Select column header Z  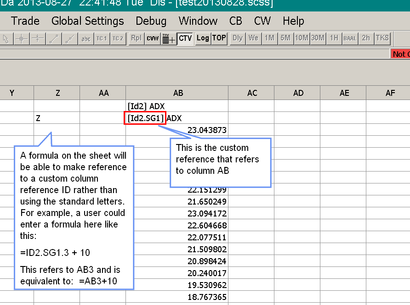(x=57, y=93)
